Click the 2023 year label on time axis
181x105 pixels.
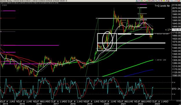click(x=157, y=104)
